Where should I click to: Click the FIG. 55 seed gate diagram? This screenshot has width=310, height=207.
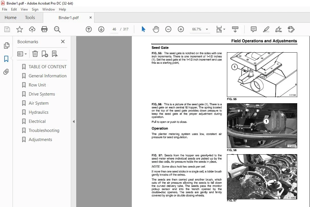tap(262, 74)
